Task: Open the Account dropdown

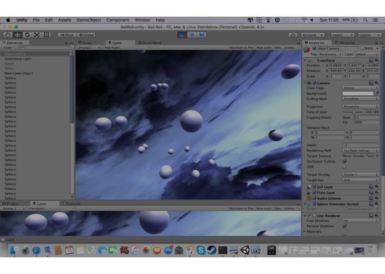Action: [312, 35]
